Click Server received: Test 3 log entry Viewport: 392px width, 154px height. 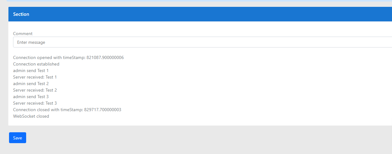[x=35, y=103]
